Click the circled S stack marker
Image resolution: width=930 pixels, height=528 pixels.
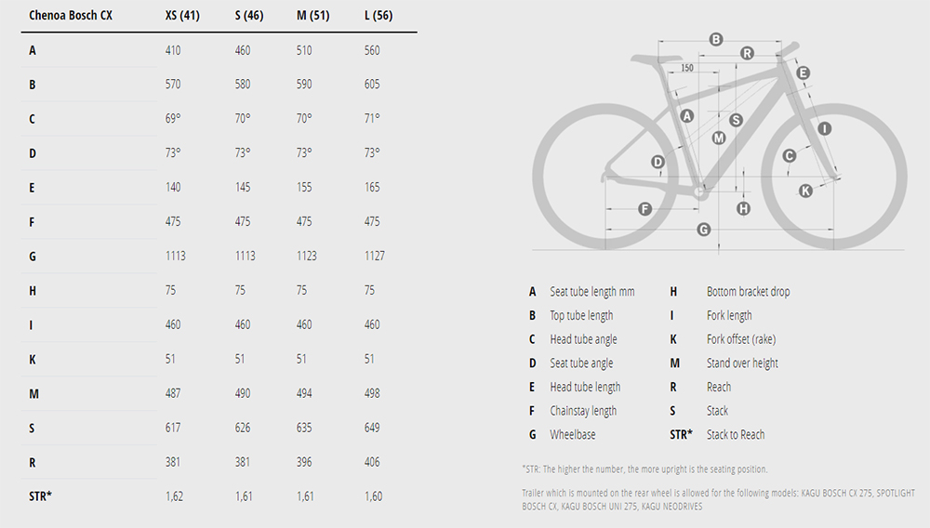pos(736,120)
